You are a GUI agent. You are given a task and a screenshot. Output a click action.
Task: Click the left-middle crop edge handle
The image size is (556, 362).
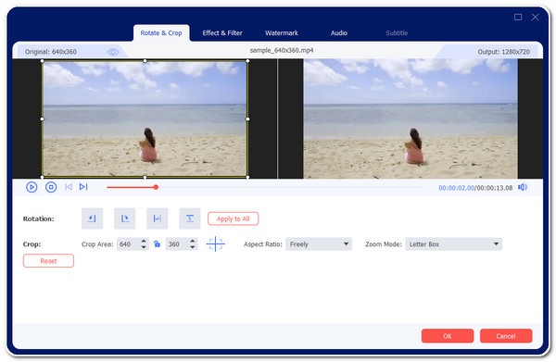[43, 119]
